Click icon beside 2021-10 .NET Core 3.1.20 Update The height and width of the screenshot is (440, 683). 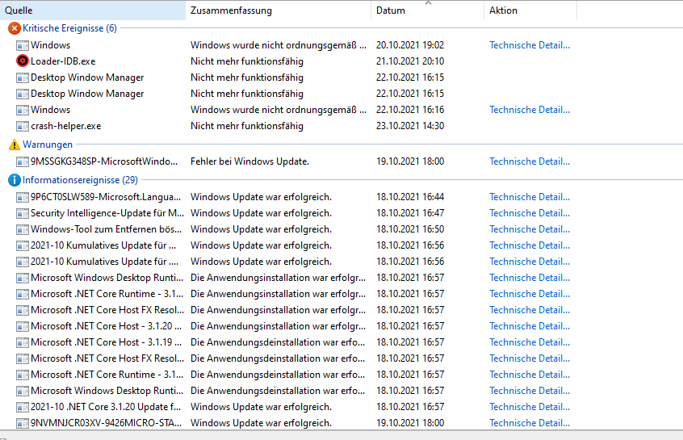click(23, 407)
